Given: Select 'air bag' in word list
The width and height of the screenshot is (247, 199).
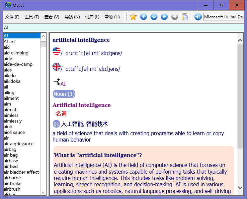Looking at the screenshot, I should click(x=22, y=155).
